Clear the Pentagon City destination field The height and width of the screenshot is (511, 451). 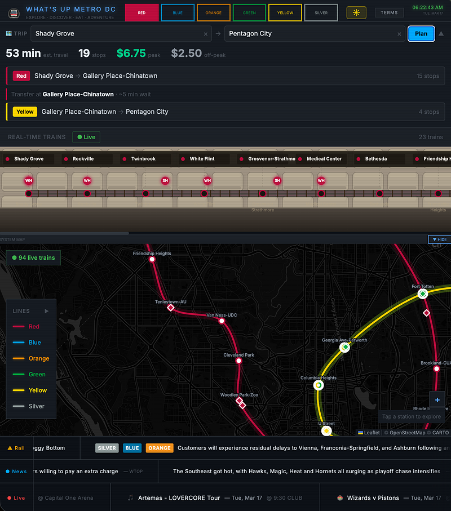point(399,34)
